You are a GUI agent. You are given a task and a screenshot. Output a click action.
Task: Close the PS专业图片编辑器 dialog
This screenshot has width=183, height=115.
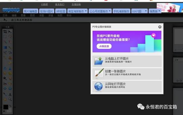coord(160,27)
